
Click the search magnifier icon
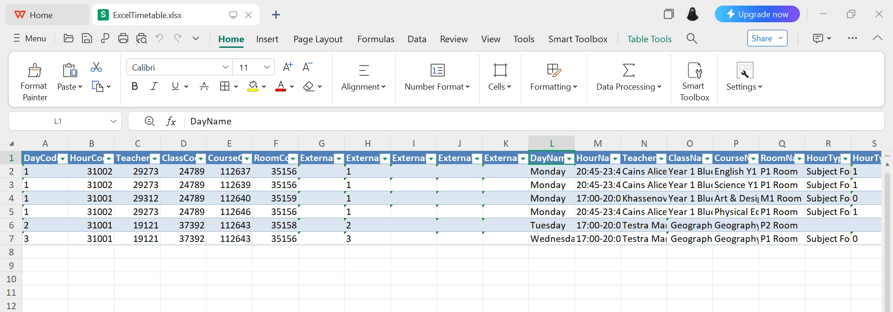[x=692, y=39]
